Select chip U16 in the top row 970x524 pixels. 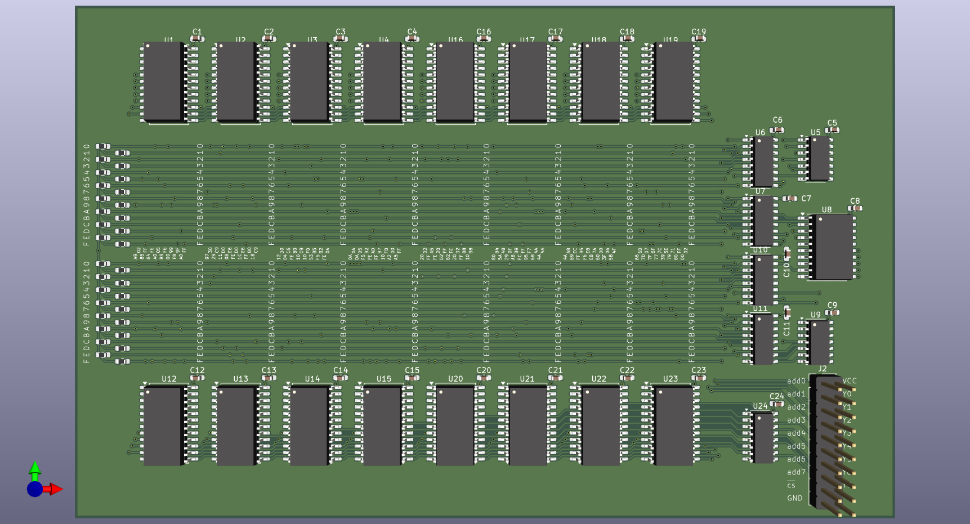click(455, 82)
